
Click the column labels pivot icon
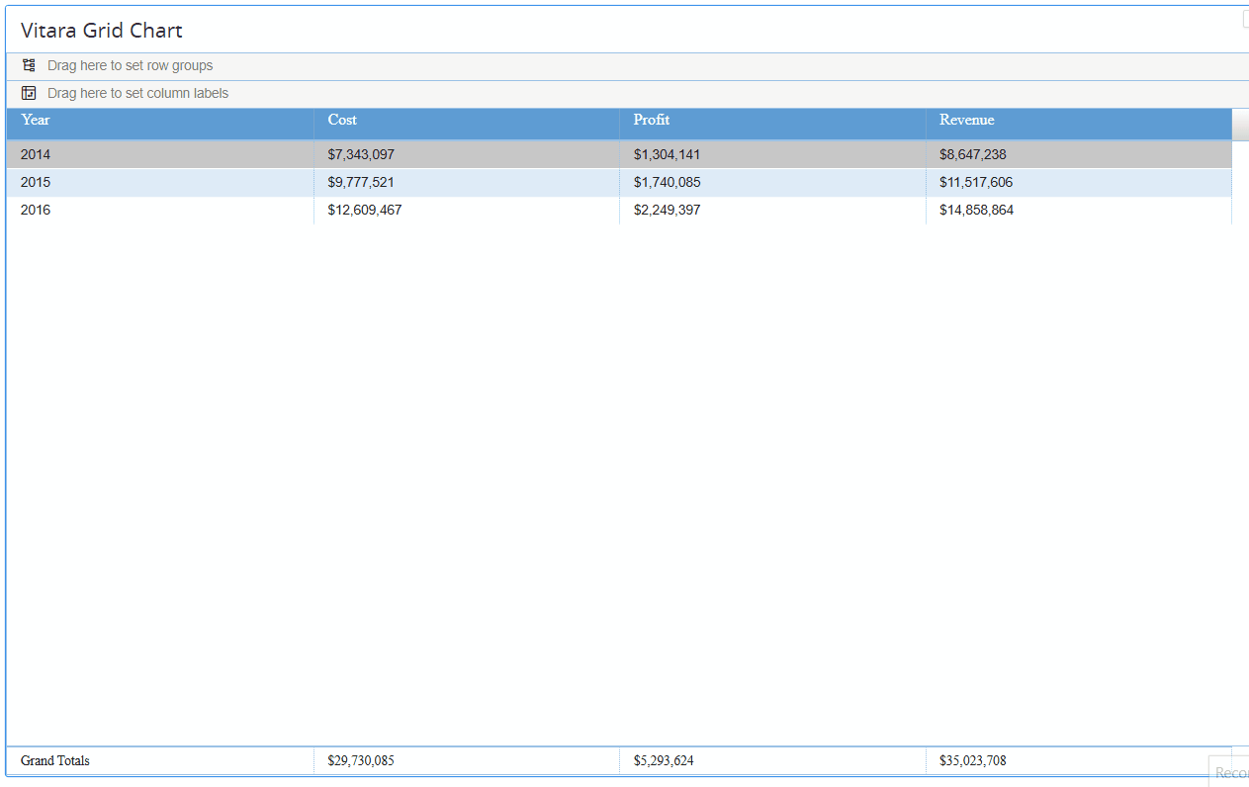pos(29,93)
